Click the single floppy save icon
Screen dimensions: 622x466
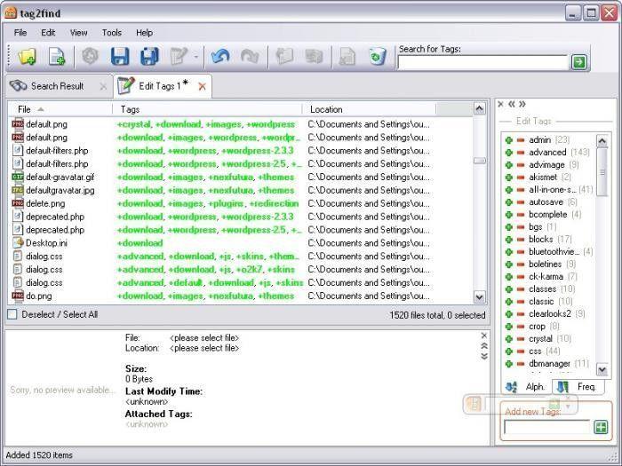coord(119,56)
